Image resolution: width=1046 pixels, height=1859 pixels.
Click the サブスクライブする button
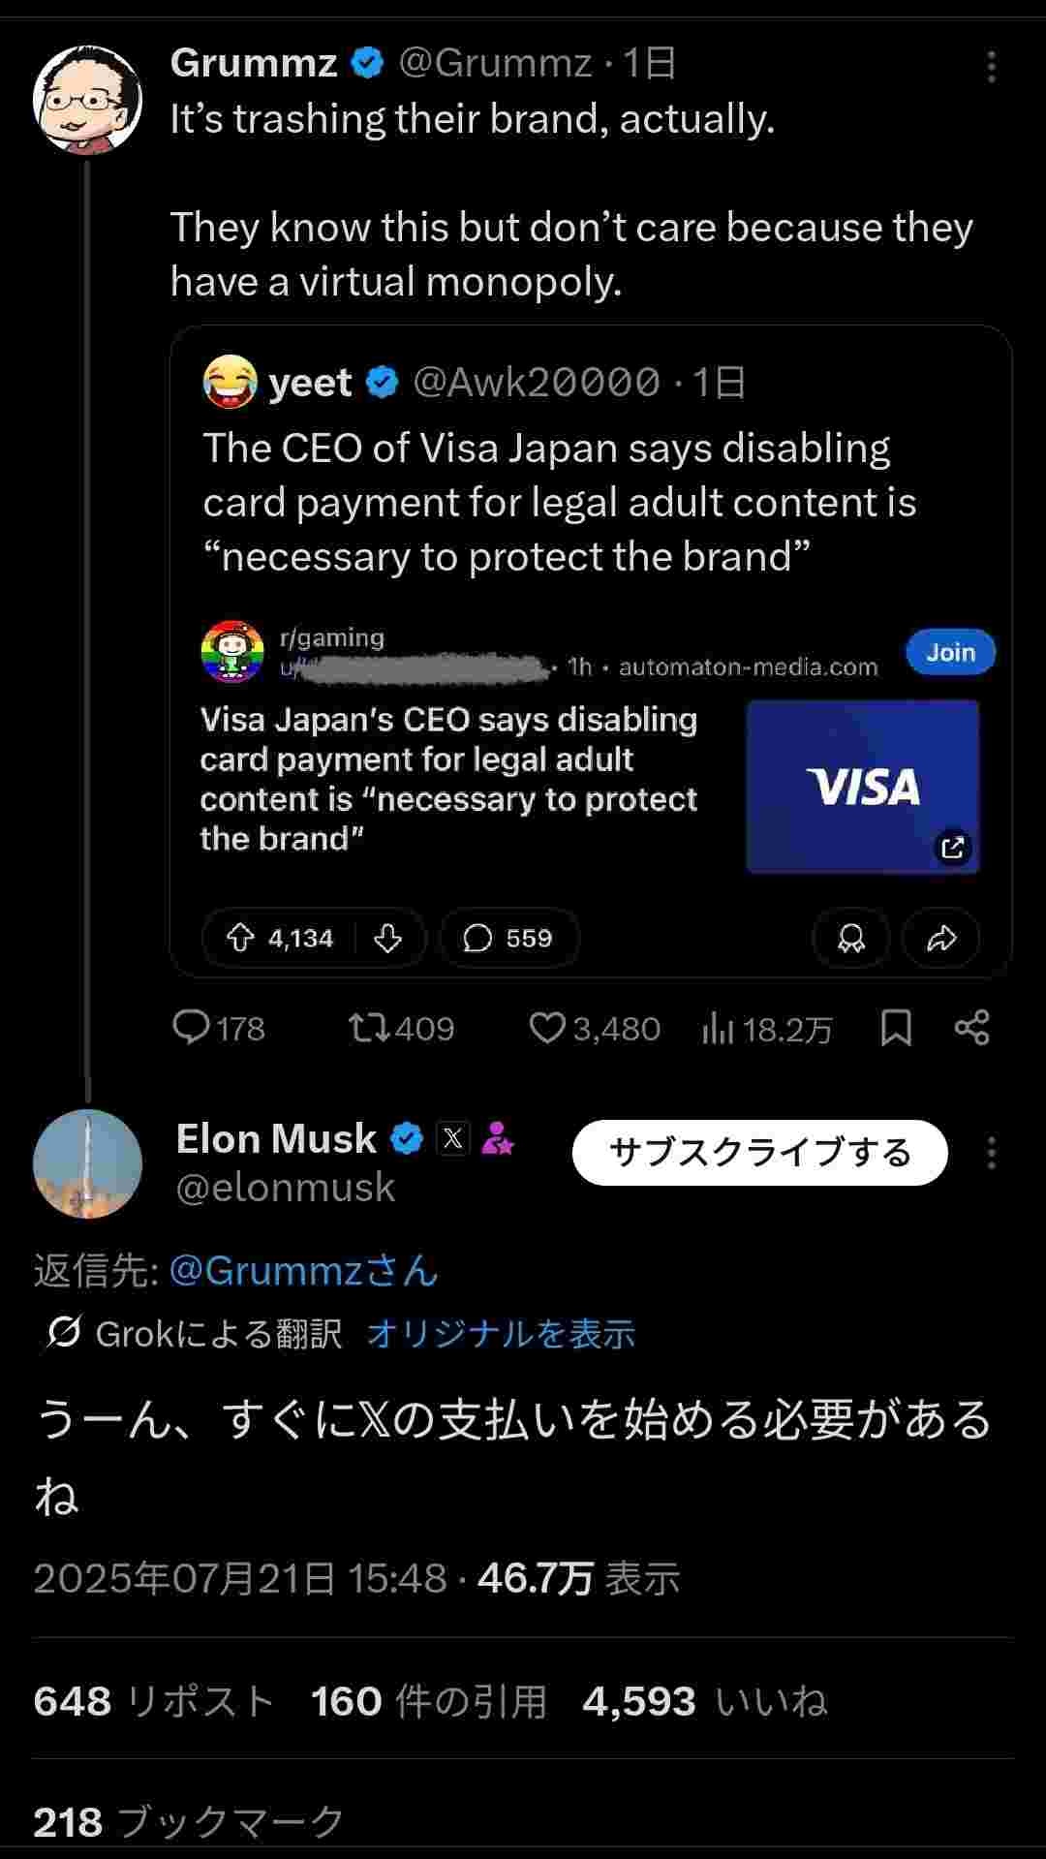pos(759,1153)
